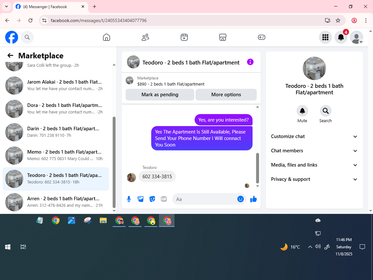Expand Media, files and links section

point(314,165)
